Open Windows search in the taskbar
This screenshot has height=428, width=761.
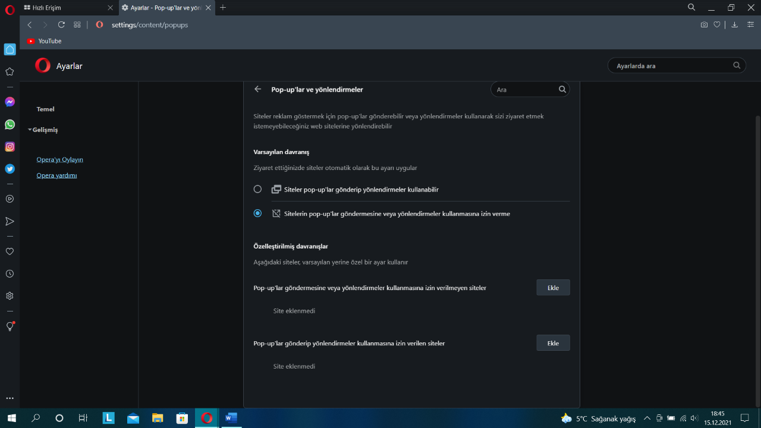(x=36, y=418)
